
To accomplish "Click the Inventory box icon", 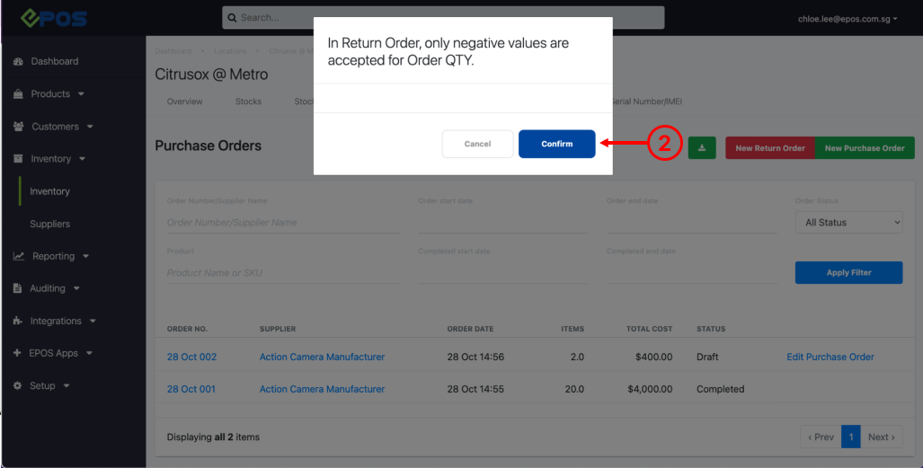I will [18, 158].
